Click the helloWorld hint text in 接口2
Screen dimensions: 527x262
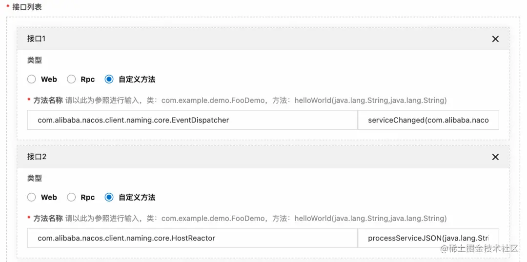point(370,219)
